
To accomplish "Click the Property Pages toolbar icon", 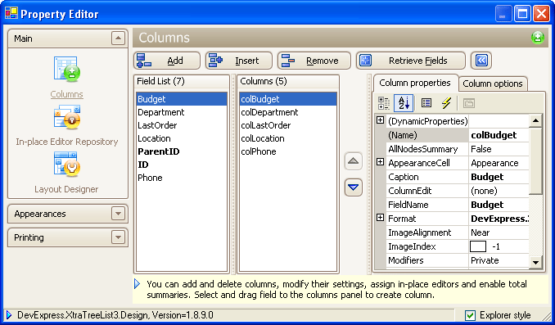I will coord(469,103).
